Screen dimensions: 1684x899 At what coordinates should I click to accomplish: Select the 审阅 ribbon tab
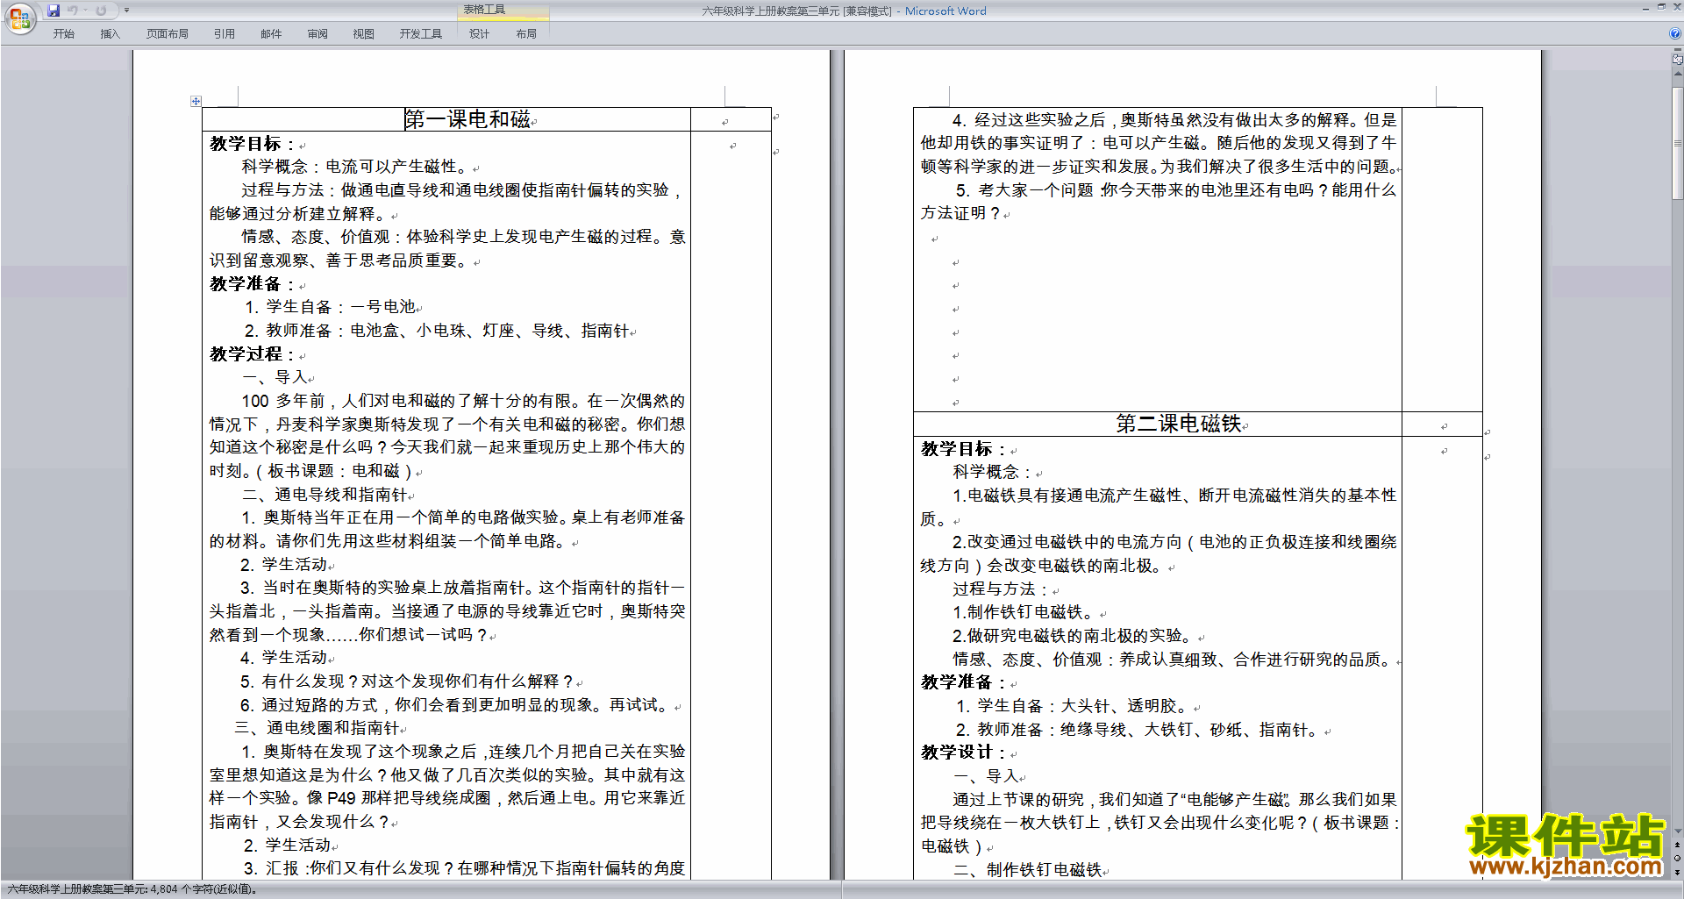coord(318,33)
